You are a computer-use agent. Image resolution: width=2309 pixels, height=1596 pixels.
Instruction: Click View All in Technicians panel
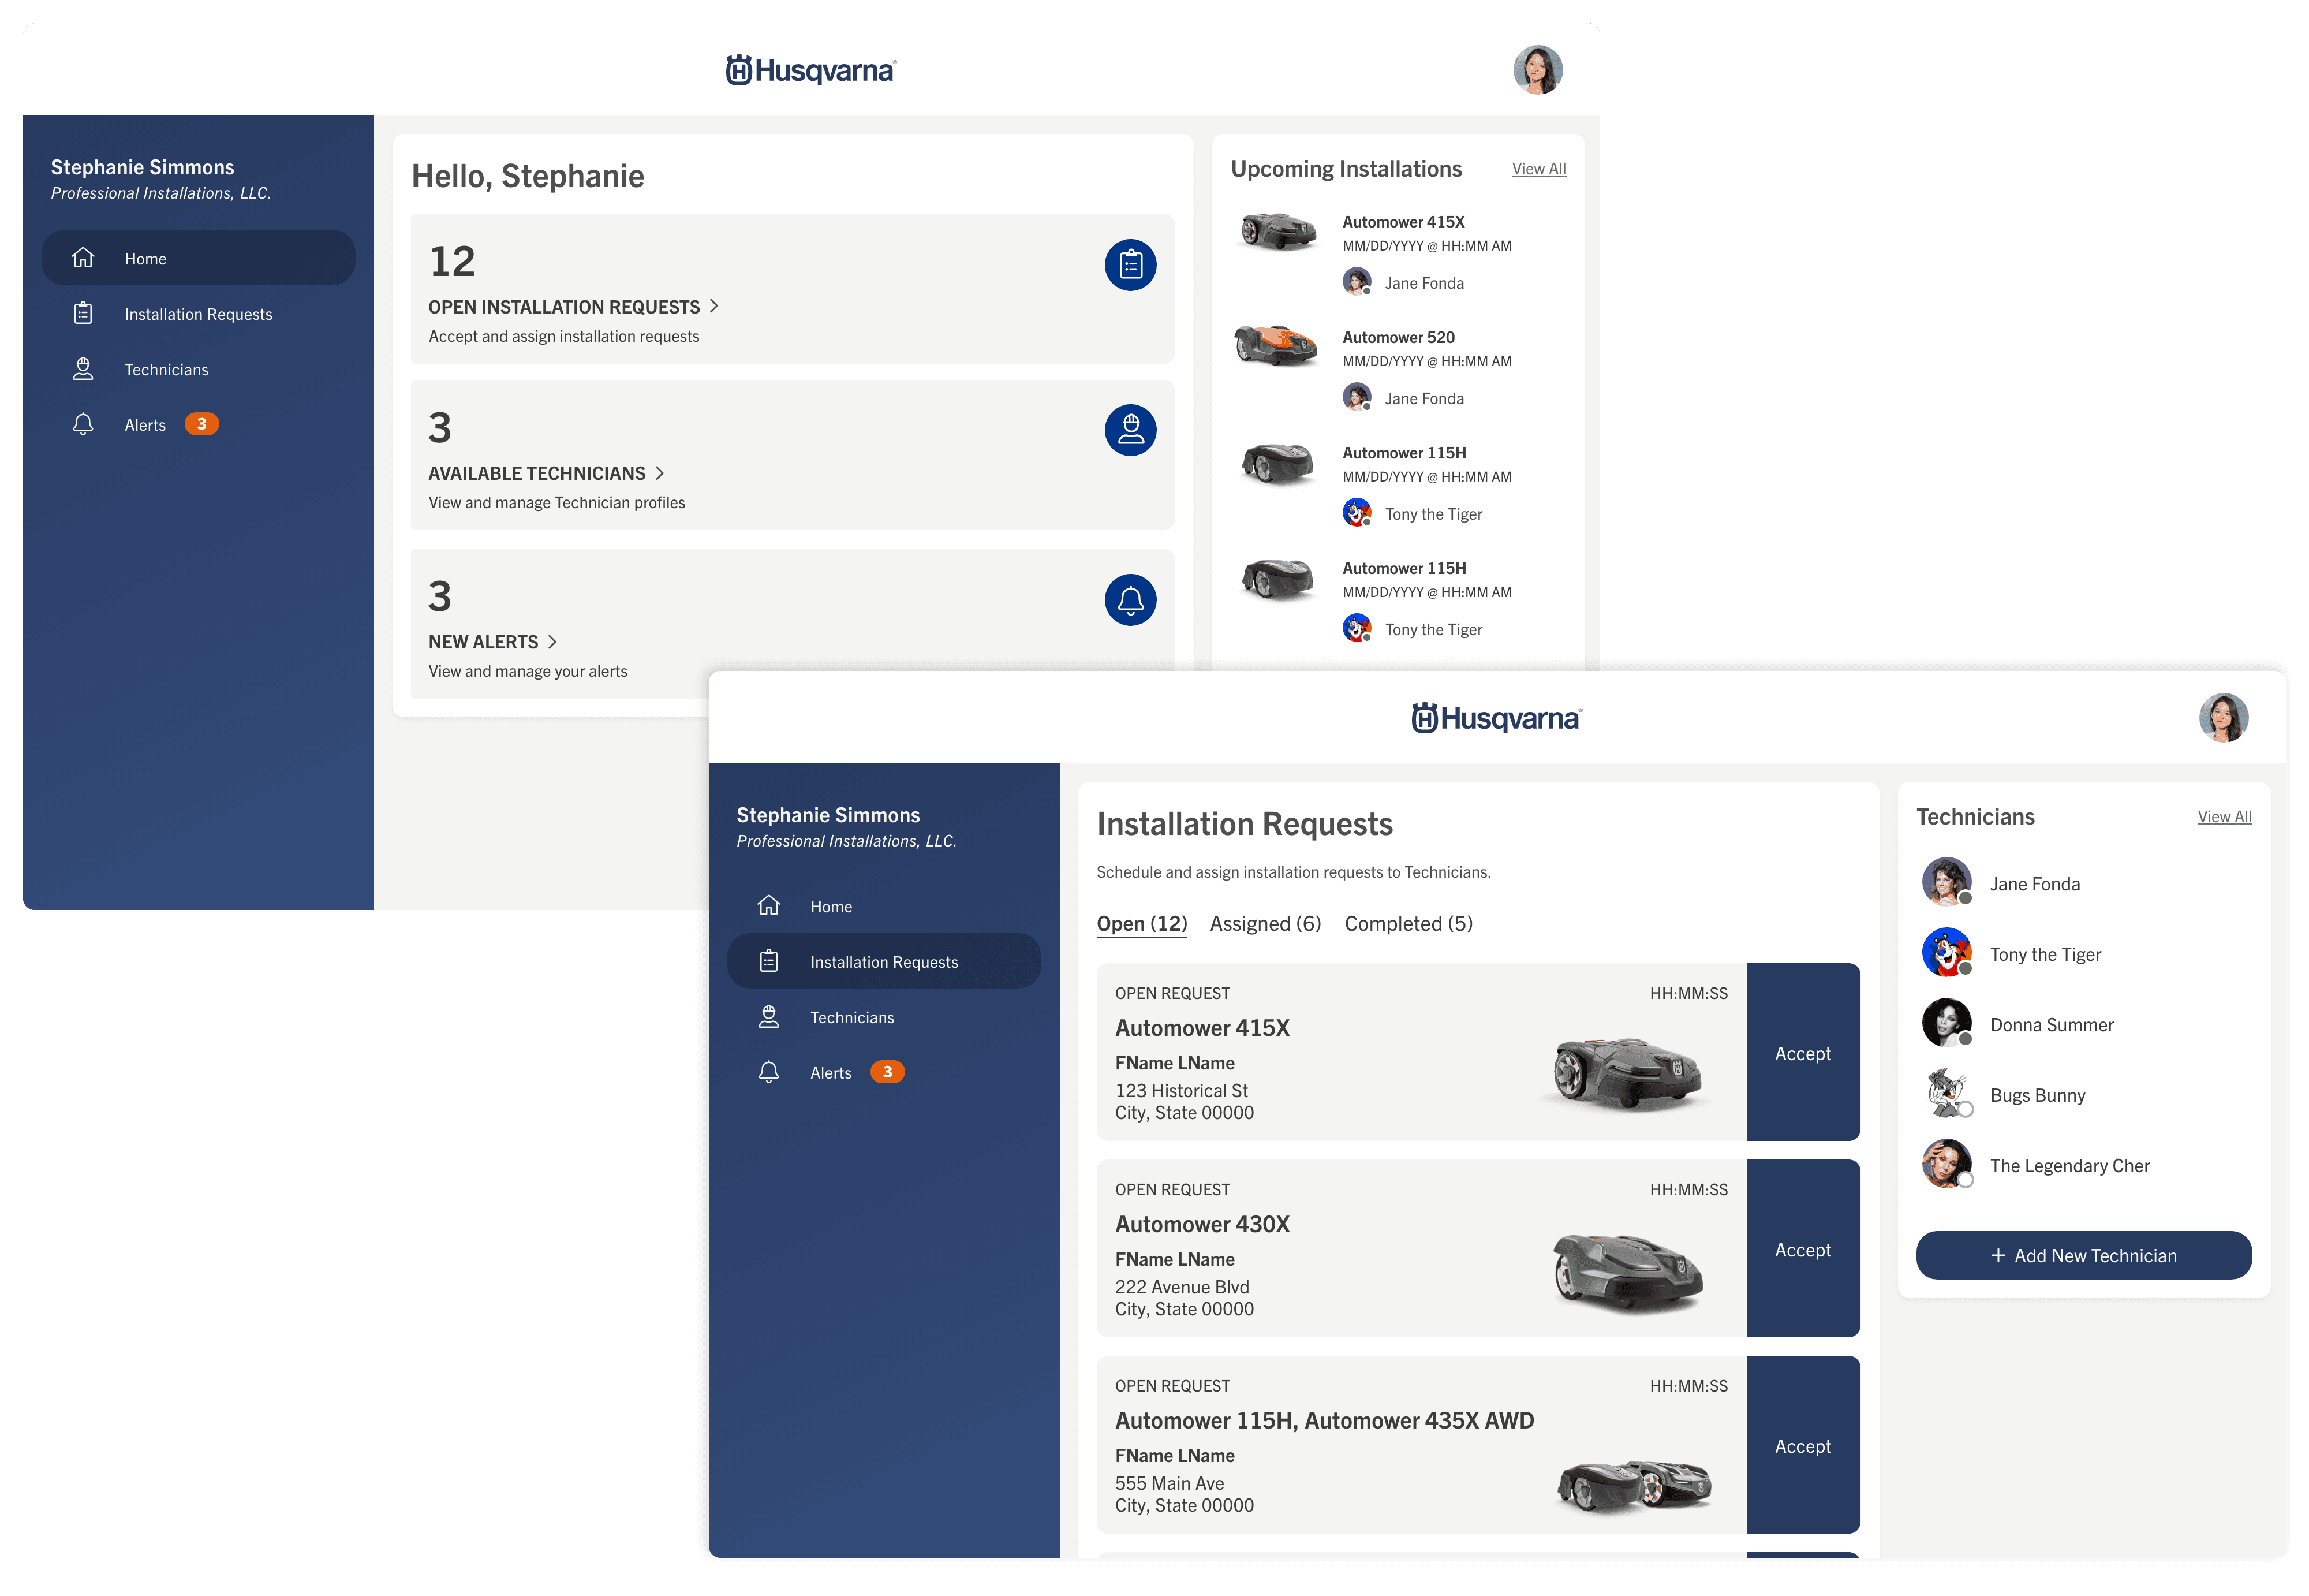(x=2224, y=817)
